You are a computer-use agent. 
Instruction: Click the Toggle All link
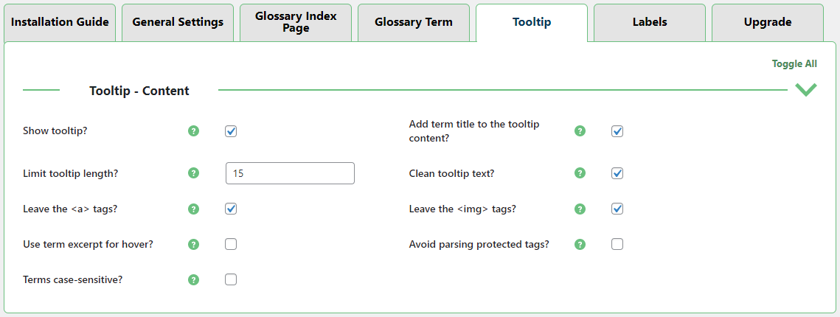pos(794,63)
